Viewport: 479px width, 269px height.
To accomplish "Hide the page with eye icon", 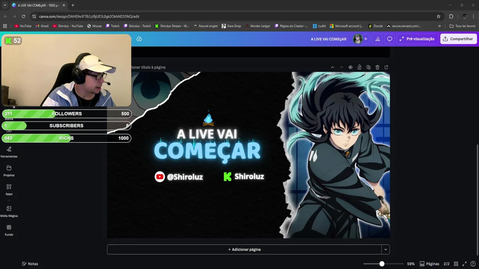I will 350,67.
